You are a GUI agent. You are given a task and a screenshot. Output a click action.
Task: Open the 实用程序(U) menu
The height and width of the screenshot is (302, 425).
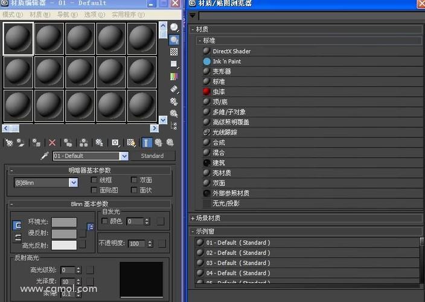(x=128, y=14)
